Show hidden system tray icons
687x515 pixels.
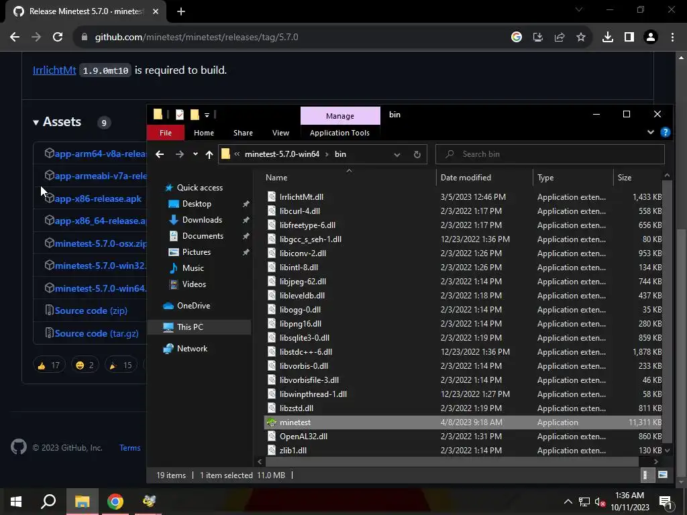pos(568,502)
